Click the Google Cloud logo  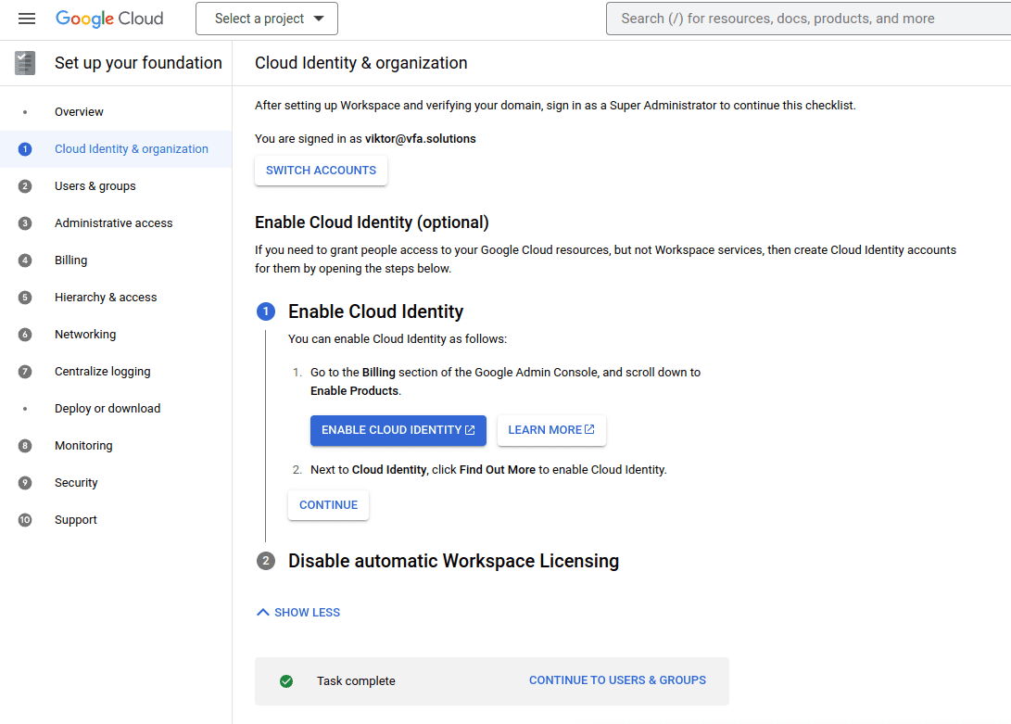point(109,19)
